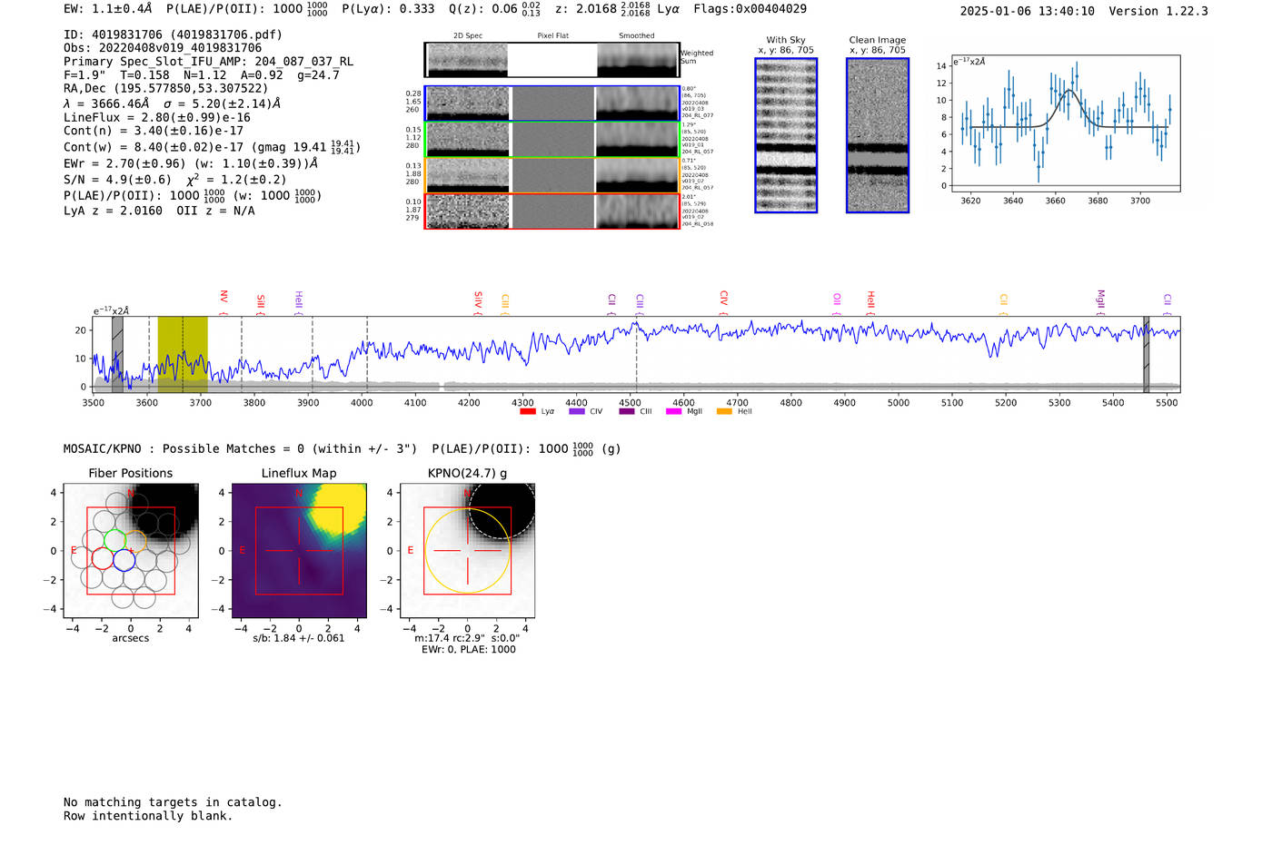Screen dimensions: 1272x865
Task: Open the Weighted Sum smoothed image
Action: click(x=638, y=60)
